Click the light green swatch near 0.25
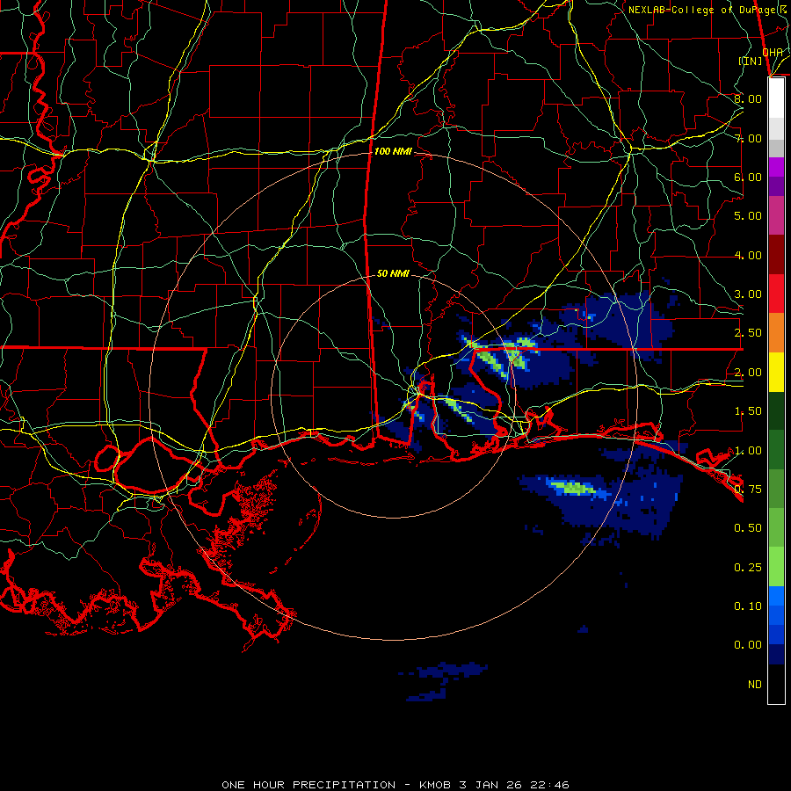This screenshot has height=791, width=791. click(x=776, y=567)
